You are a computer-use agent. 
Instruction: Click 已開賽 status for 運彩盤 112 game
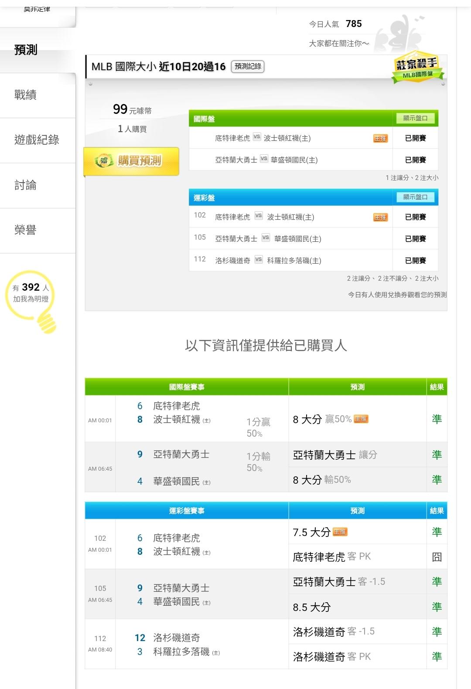pyautogui.click(x=415, y=261)
